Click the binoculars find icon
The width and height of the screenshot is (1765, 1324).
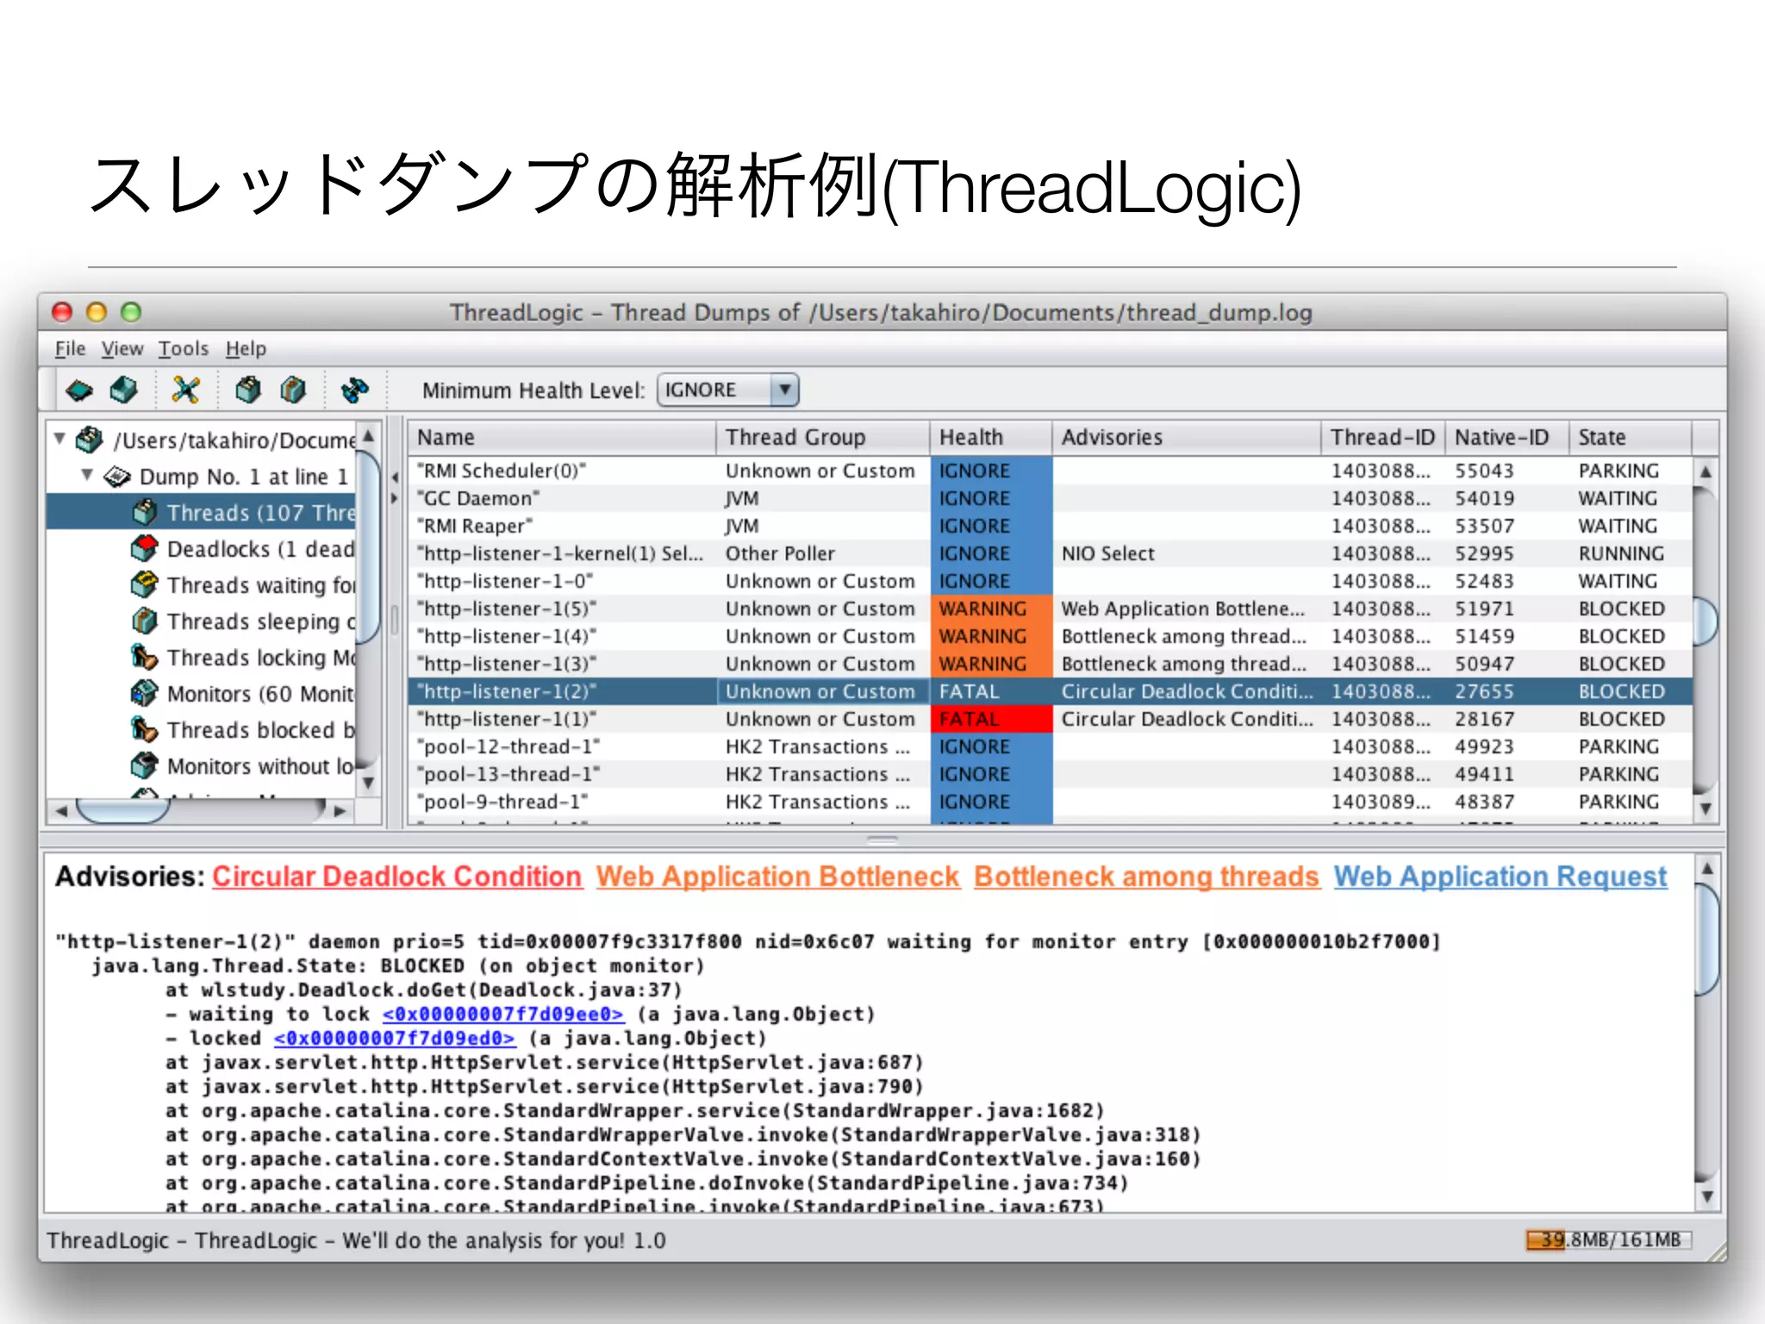(354, 390)
